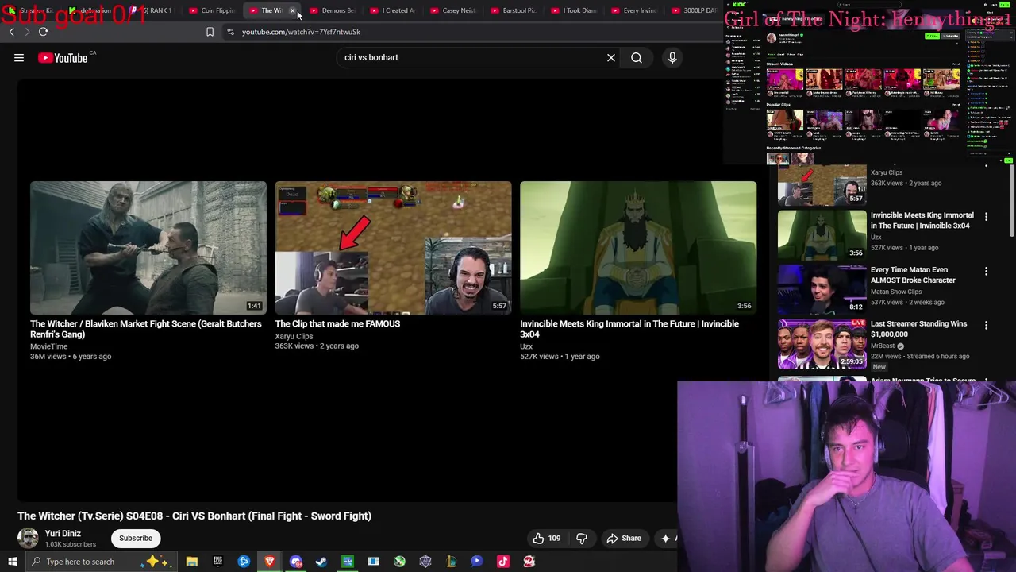This screenshot has width=1016, height=572.
Task: View site information icon beside the URL
Action: click(230, 32)
